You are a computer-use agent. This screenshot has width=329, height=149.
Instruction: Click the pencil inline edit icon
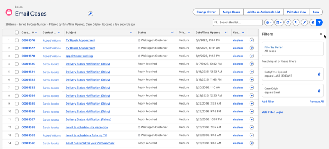click(x=304, y=23)
